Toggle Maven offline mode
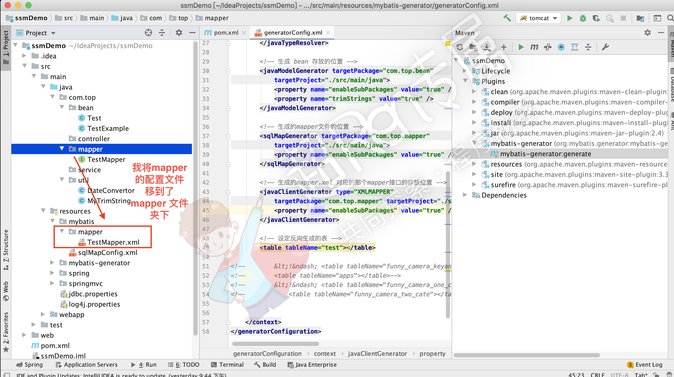Image resolution: width=674 pixels, height=377 pixels. click(548, 47)
